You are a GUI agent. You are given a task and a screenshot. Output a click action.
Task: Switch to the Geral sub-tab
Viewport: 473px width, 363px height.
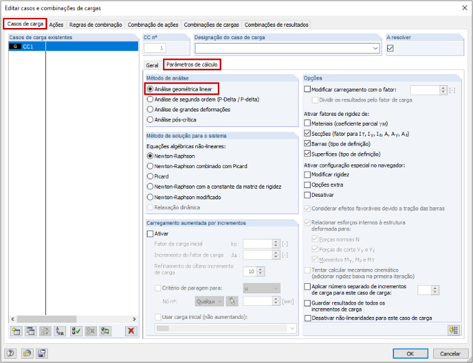(152, 65)
